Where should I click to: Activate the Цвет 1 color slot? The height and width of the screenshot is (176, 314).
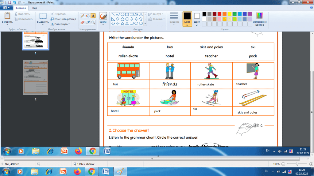coord(187,19)
